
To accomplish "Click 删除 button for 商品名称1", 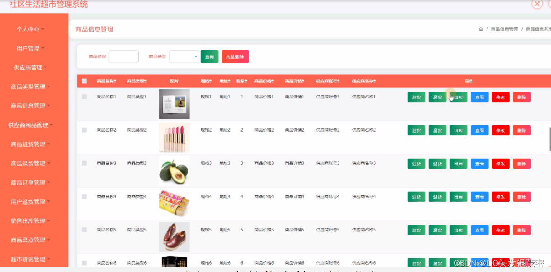I will (521, 97).
